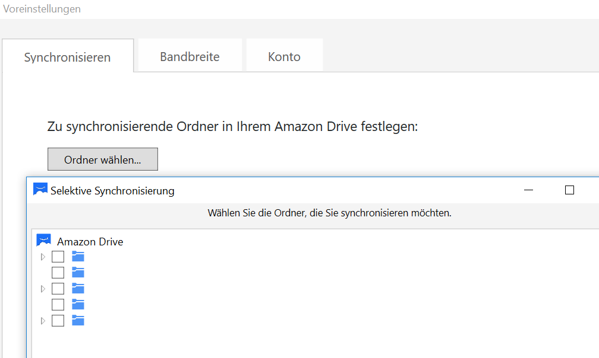Maximize the Selektive Synchronisierung dialog
The height and width of the screenshot is (358, 599).
(x=569, y=190)
